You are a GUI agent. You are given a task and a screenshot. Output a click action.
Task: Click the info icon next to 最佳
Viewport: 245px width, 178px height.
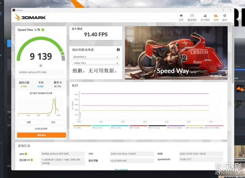[x=61, y=82]
